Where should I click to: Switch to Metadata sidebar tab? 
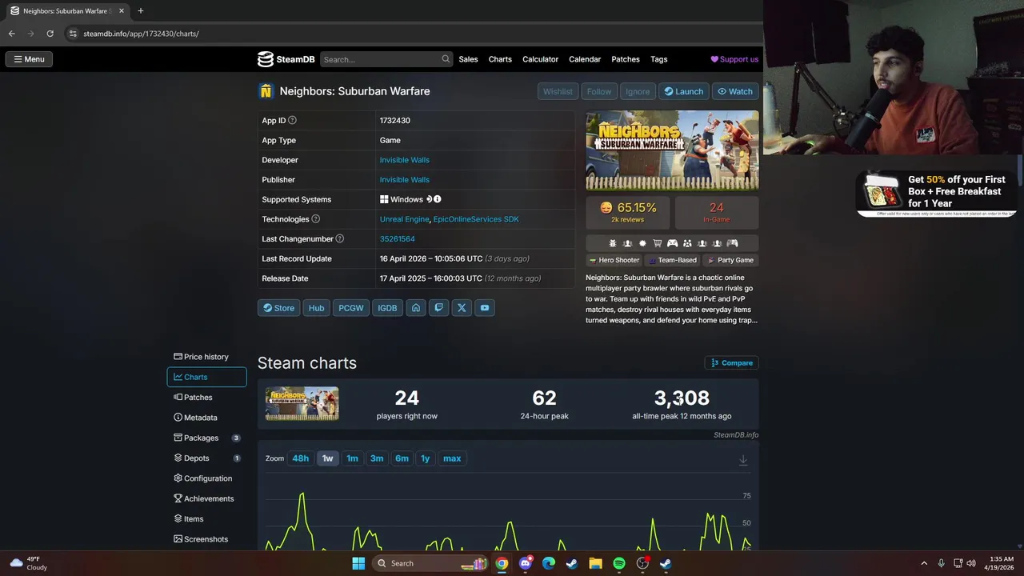[206, 418]
